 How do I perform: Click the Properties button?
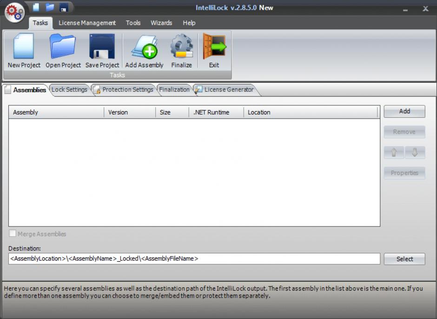tap(404, 173)
